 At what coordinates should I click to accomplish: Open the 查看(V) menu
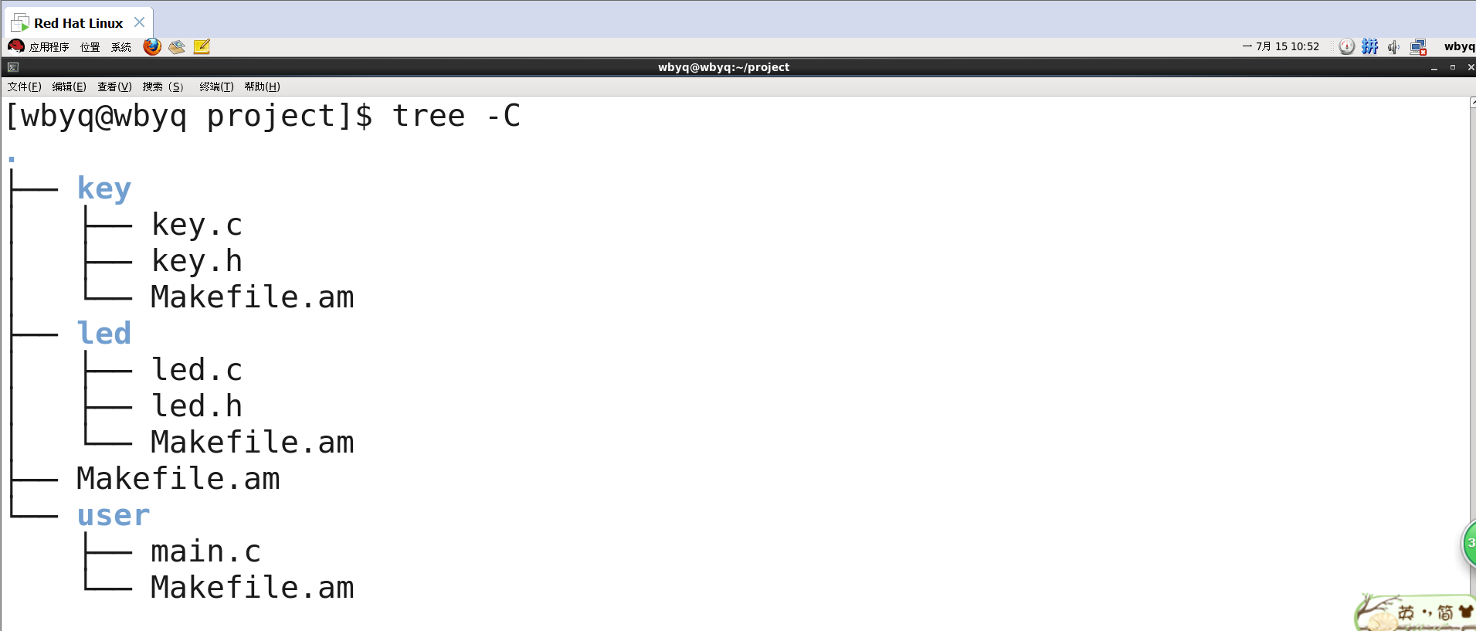click(114, 87)
